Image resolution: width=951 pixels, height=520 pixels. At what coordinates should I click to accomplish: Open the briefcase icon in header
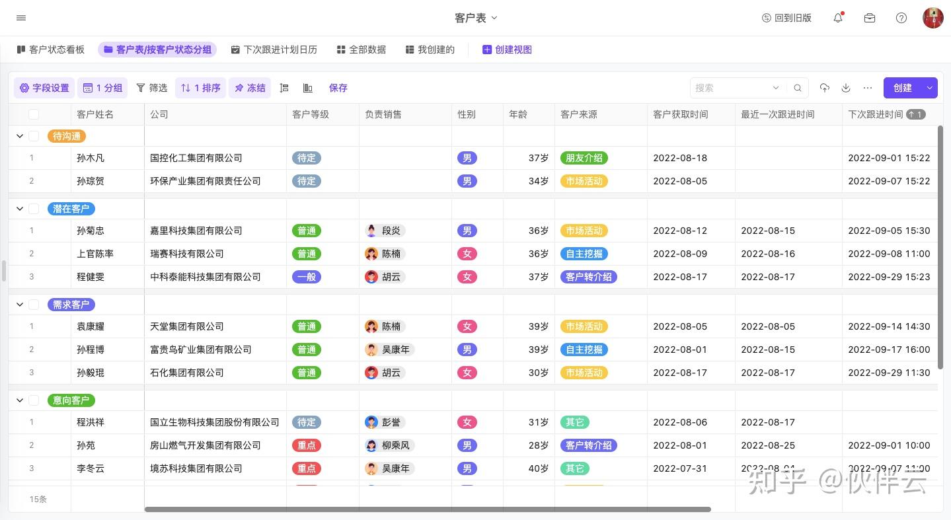click(870, 18)
